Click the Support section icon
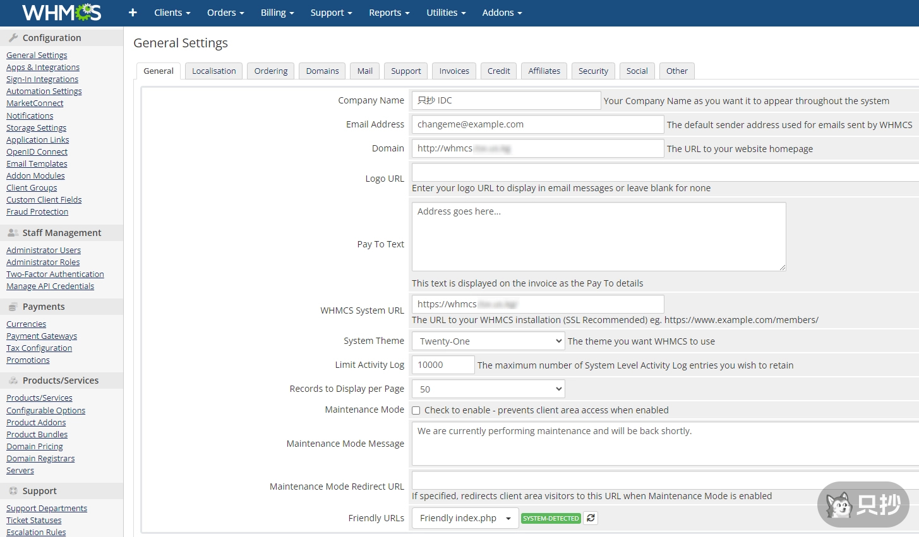The image size is (919, 537). click(13, 491)
